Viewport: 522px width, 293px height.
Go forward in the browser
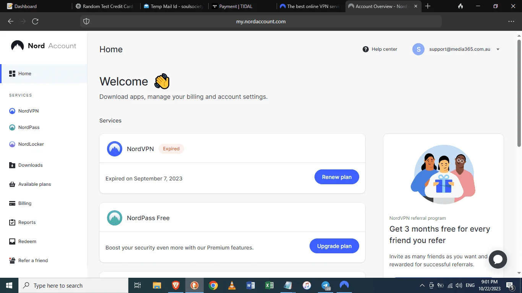(x=23, y=21)
